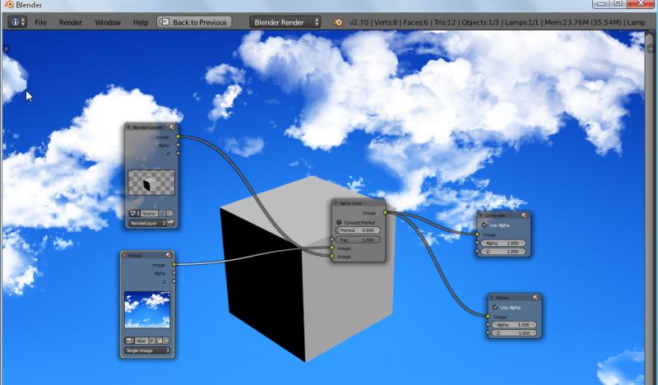
Task: Click Image node Image output socket
Action: (174, 264)
